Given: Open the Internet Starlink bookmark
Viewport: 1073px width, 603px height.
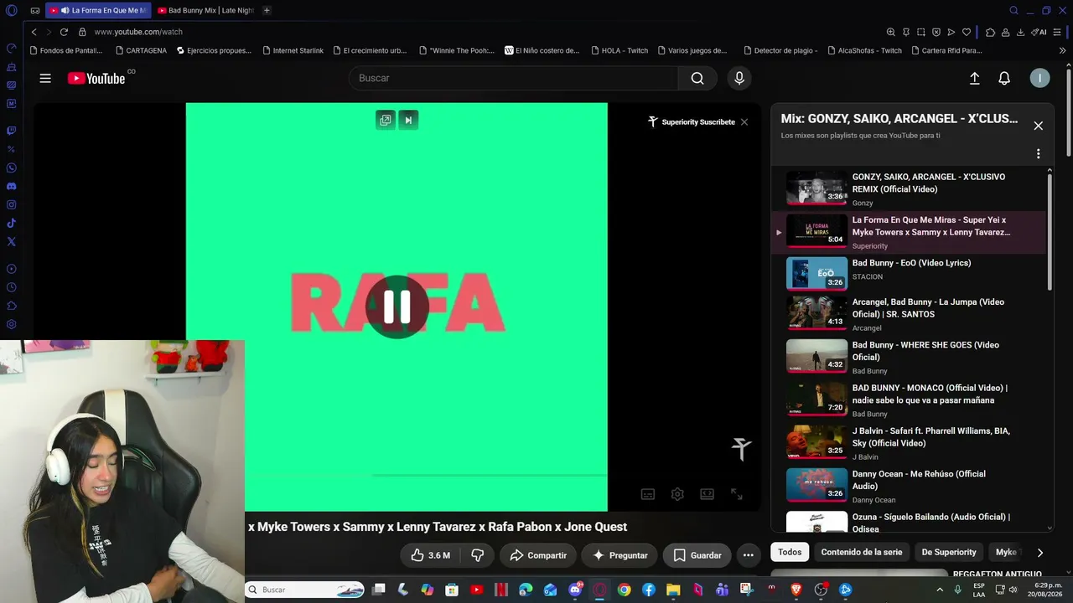Looking at the screenshot, I should click(x=292, y=50).
